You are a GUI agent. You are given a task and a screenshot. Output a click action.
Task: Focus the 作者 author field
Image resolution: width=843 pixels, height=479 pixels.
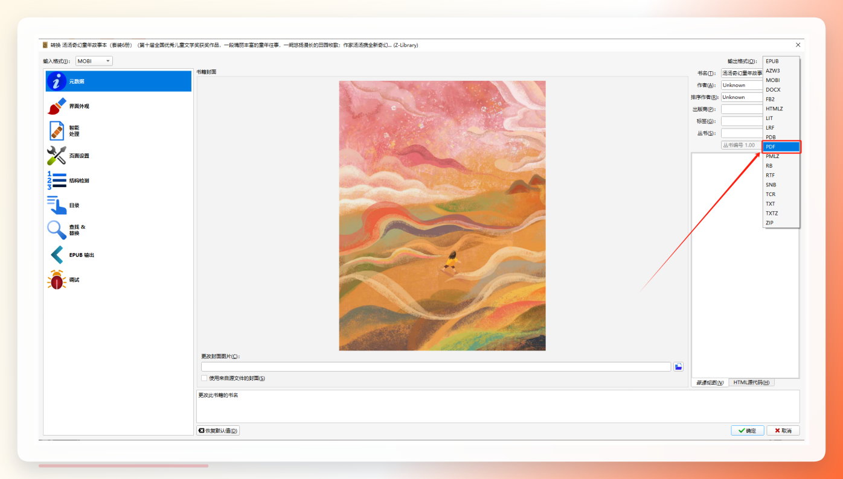coord(742,85)
